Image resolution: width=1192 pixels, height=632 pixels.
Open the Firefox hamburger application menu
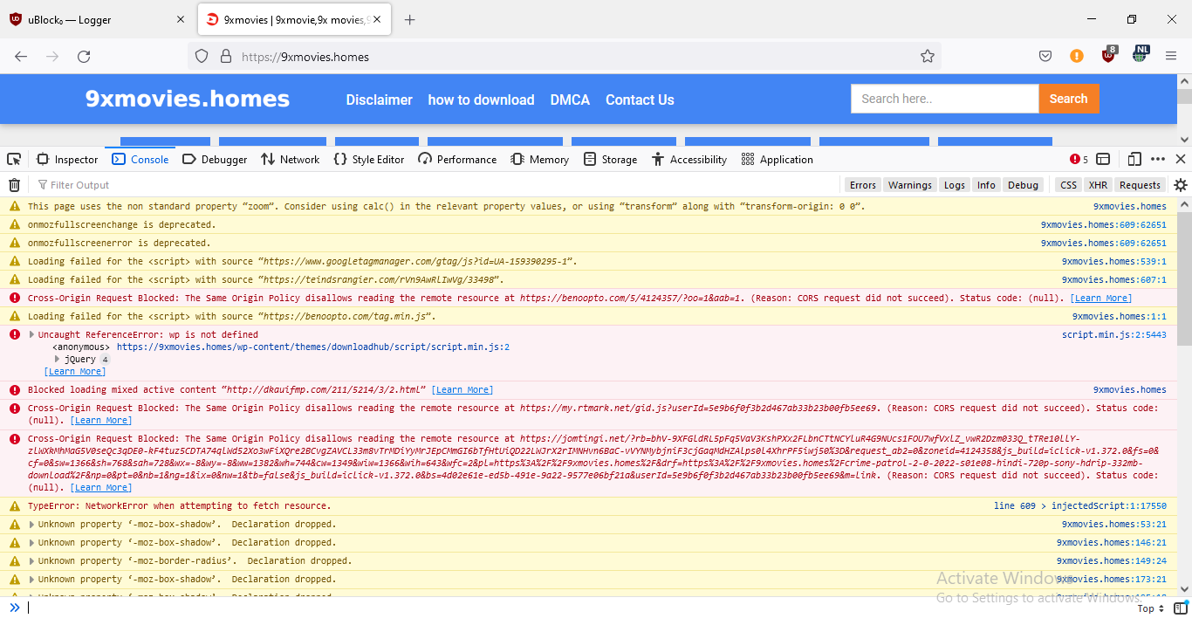point(1171,56)
